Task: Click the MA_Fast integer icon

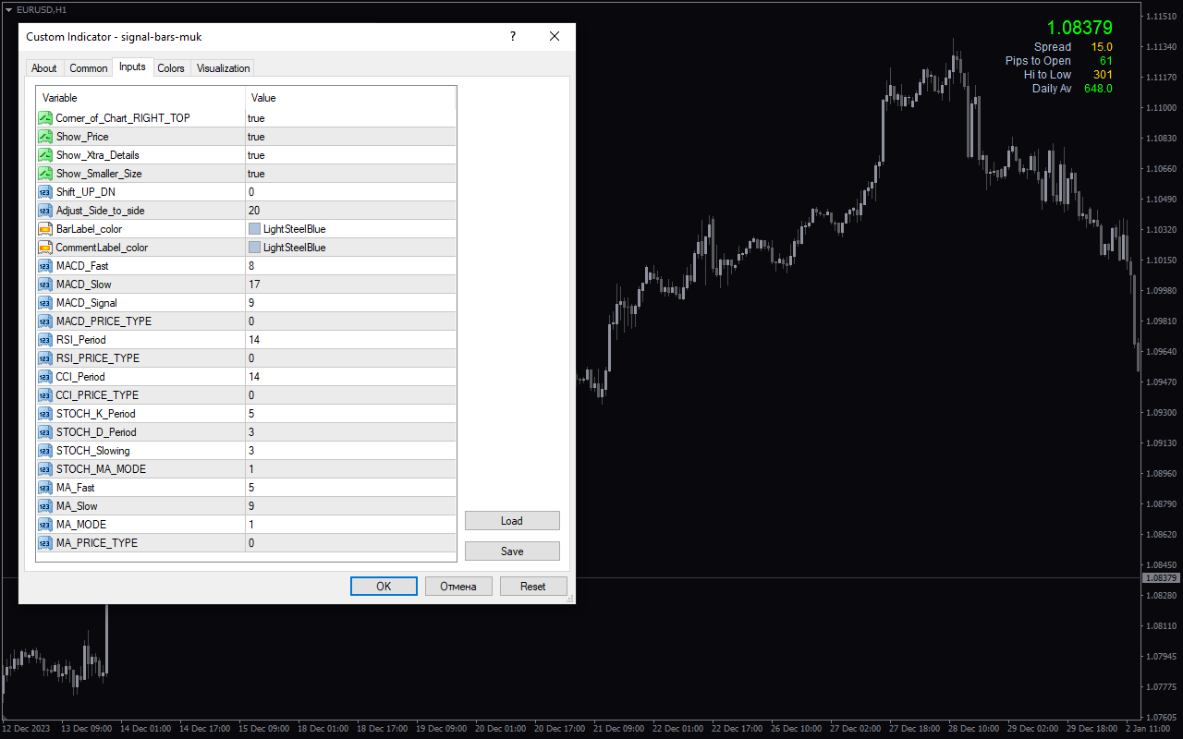Action: (x=44, y=488)
